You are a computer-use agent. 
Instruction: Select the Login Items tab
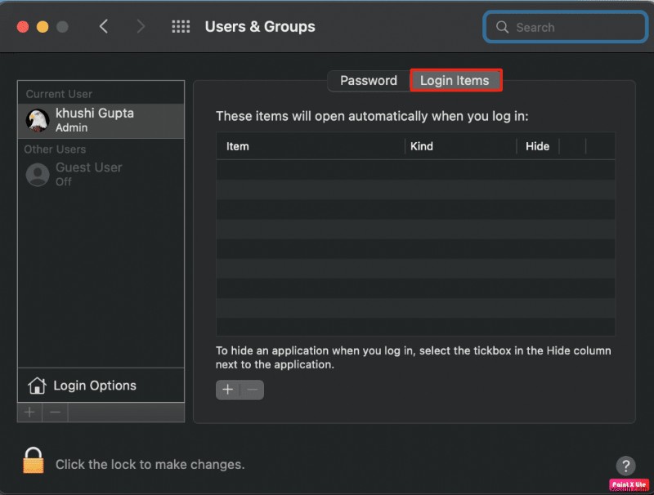[455, 80]
